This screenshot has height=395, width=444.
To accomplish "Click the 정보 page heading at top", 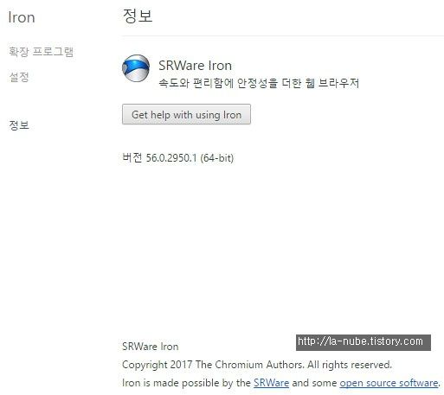I will click(x=138, y=16).
